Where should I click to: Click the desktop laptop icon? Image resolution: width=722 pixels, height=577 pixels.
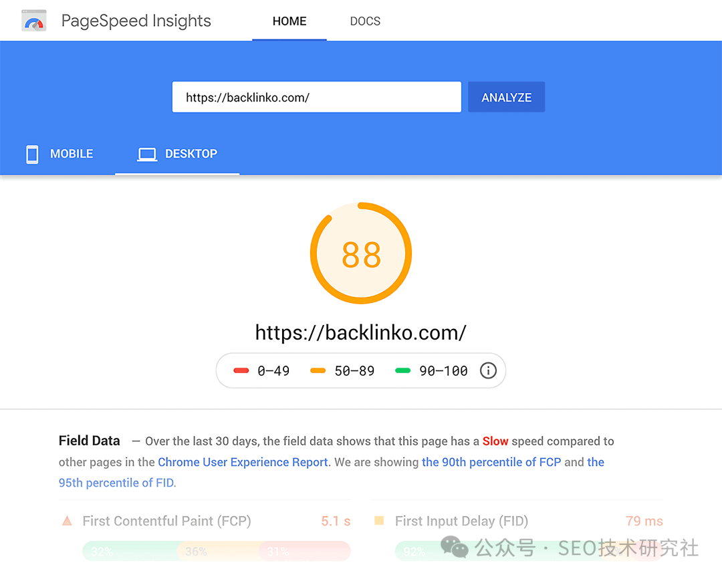pyautogui.click(x=146, y=154)
